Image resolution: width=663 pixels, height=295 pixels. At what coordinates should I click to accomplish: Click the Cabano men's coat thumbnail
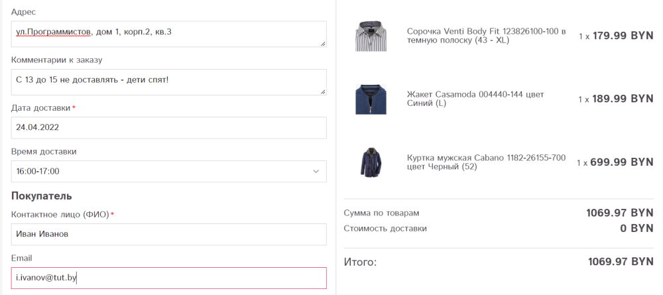(371, 162)
